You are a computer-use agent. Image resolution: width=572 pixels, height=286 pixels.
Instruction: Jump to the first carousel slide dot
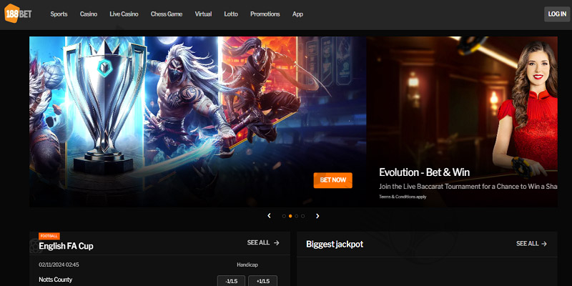(284, 216)
